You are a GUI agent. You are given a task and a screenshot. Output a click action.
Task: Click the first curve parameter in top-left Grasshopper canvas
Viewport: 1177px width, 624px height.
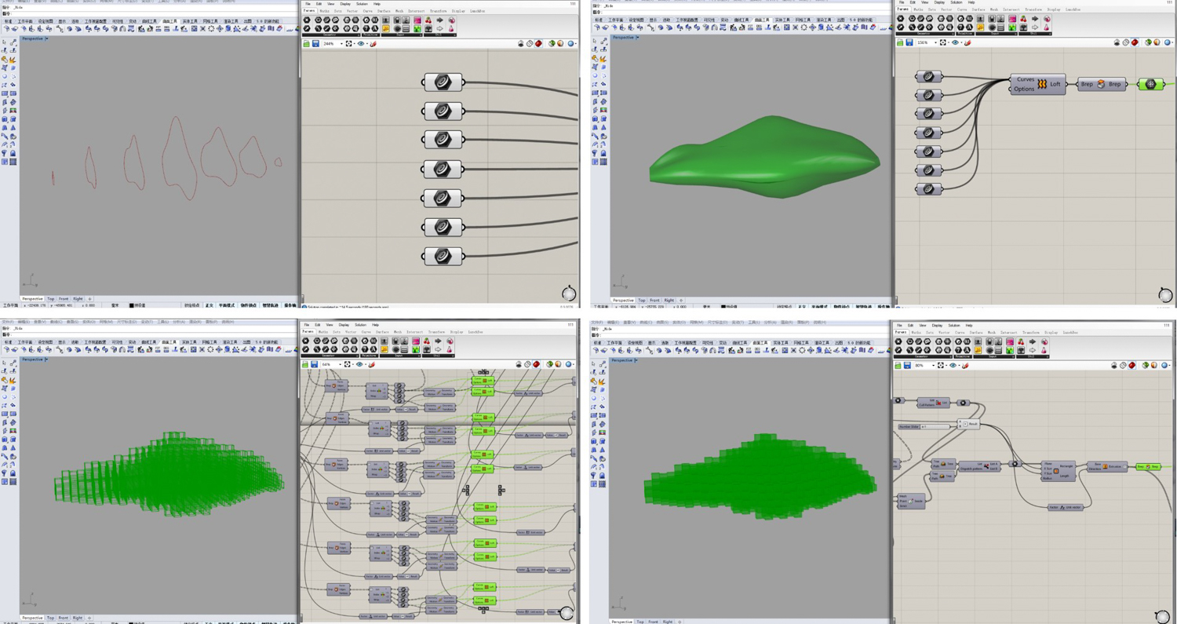pyautogui.click(x=443, y=82)
